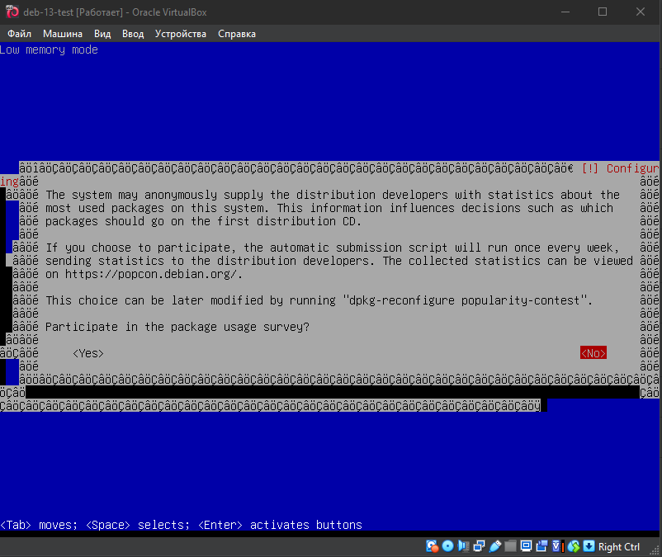This screenshot has width=662, height=557.
Task: Open the shared folders indicator icon
Action: coord(510,546)
